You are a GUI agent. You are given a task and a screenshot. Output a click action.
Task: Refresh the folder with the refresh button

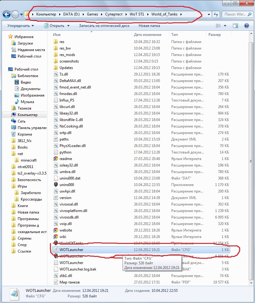[216, 14]
